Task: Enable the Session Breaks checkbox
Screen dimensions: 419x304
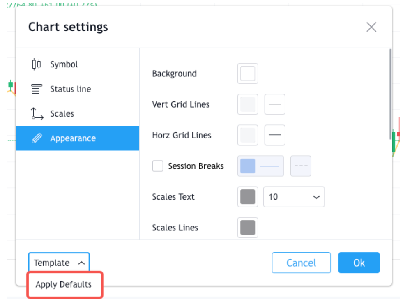Action: coord(158,166)
